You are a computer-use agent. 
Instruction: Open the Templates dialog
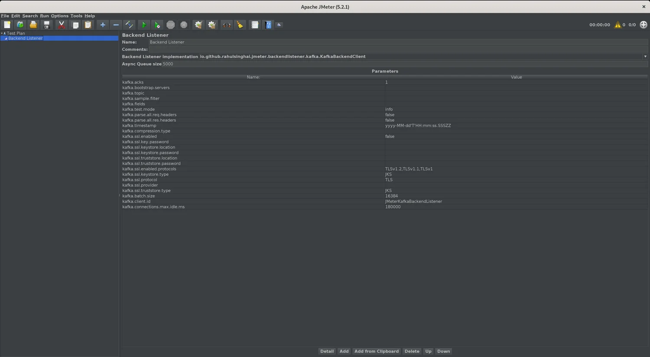[20, 25]
